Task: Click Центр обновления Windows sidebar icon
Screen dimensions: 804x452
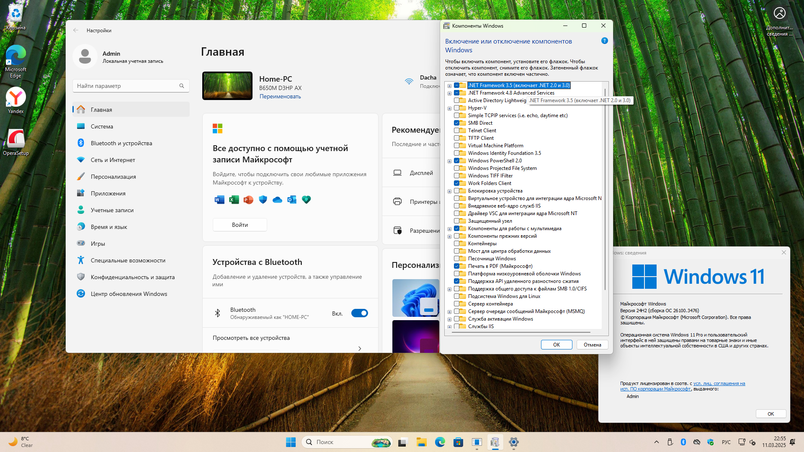Action: click(81, 294)
